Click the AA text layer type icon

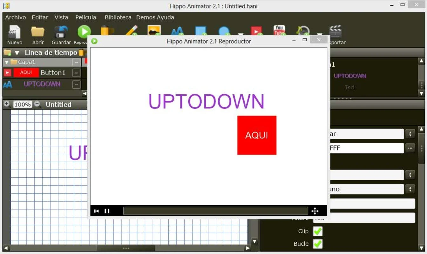pos(8,84)
